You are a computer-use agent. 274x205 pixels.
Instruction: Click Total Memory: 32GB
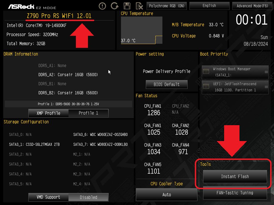[x=26, y=43]
